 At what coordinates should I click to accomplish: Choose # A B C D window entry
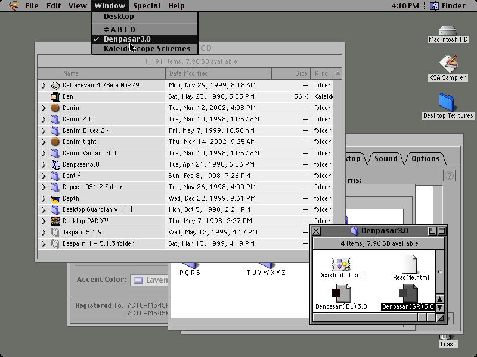click(x=145, y=29)
